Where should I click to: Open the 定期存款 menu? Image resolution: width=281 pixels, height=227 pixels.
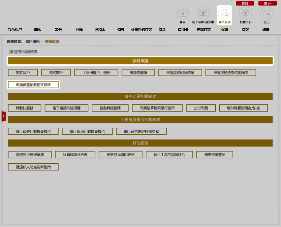point(204,30)
